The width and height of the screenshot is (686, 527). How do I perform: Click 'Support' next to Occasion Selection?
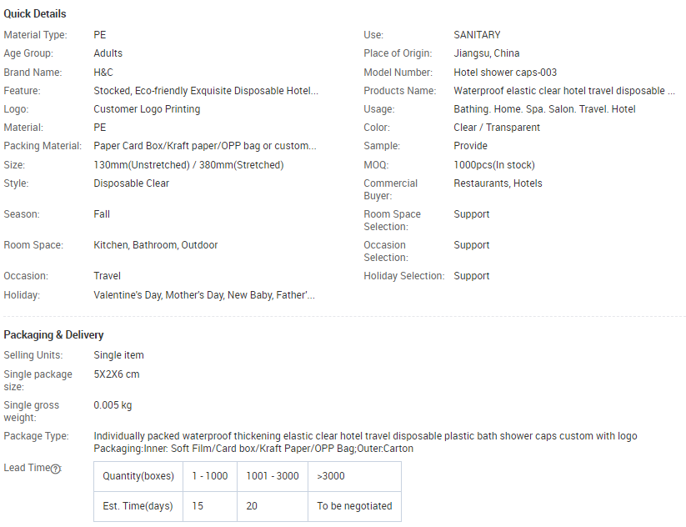[472, 245]
